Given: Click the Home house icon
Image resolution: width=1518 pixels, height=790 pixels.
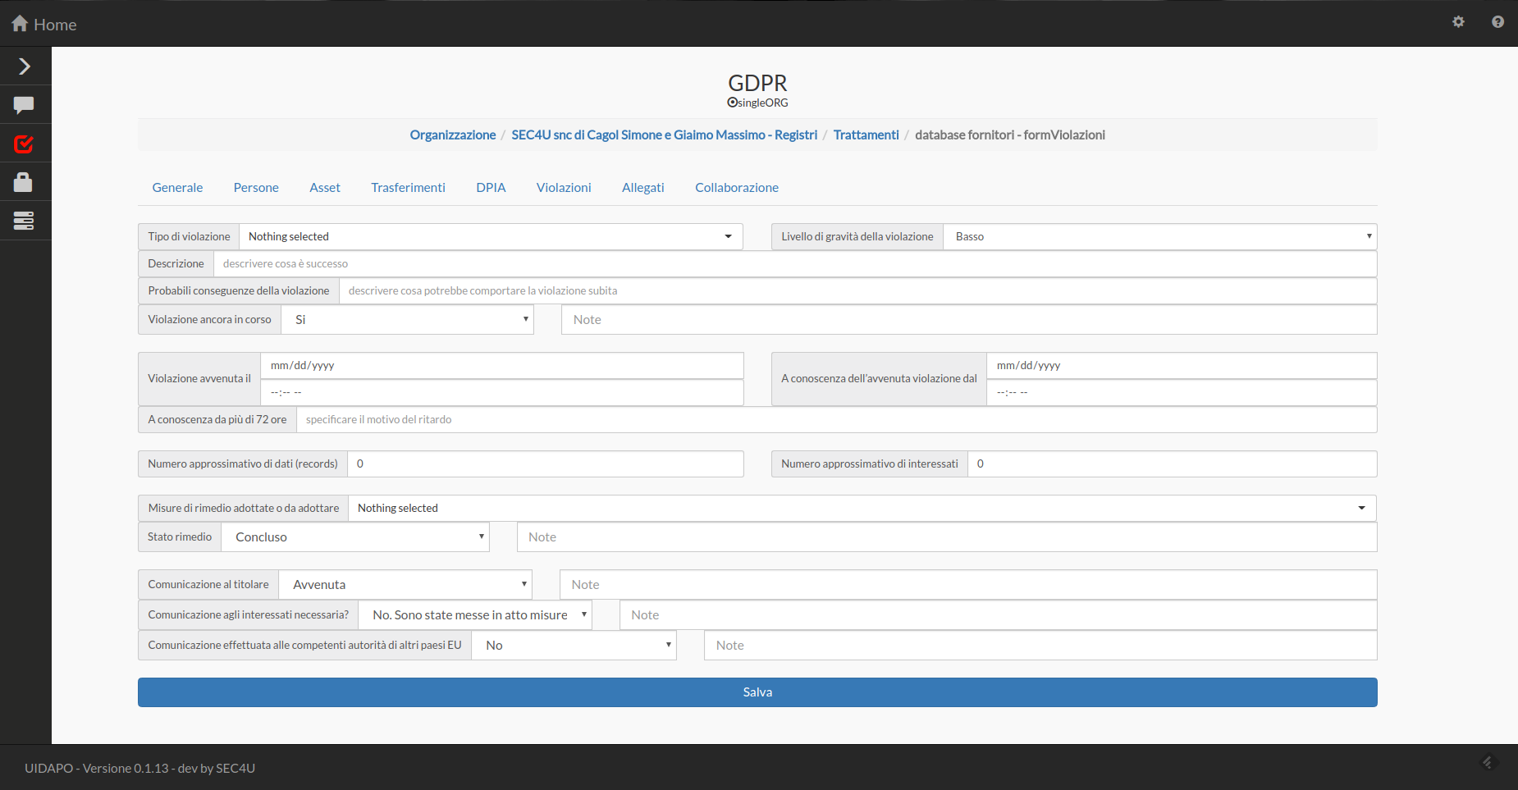Looking at the screenshot, I should pos(20,24).
